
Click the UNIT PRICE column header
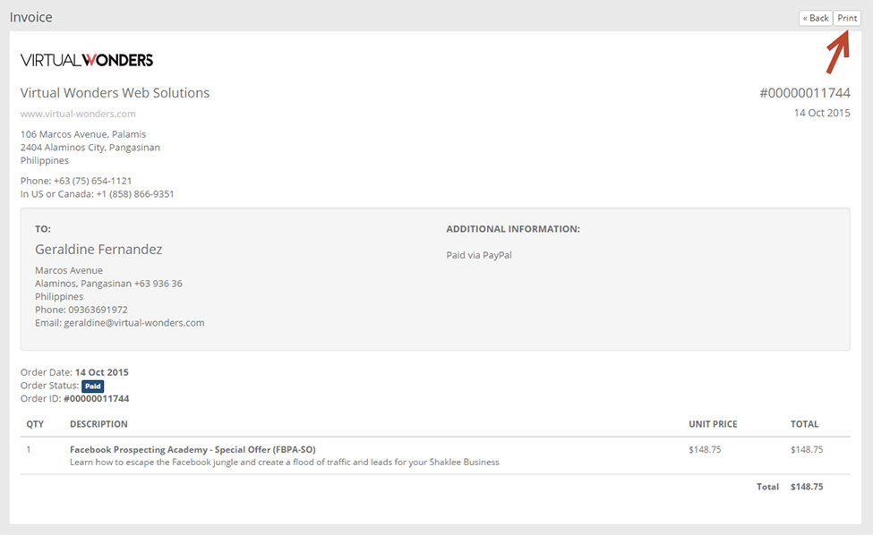tap(713, 424)
